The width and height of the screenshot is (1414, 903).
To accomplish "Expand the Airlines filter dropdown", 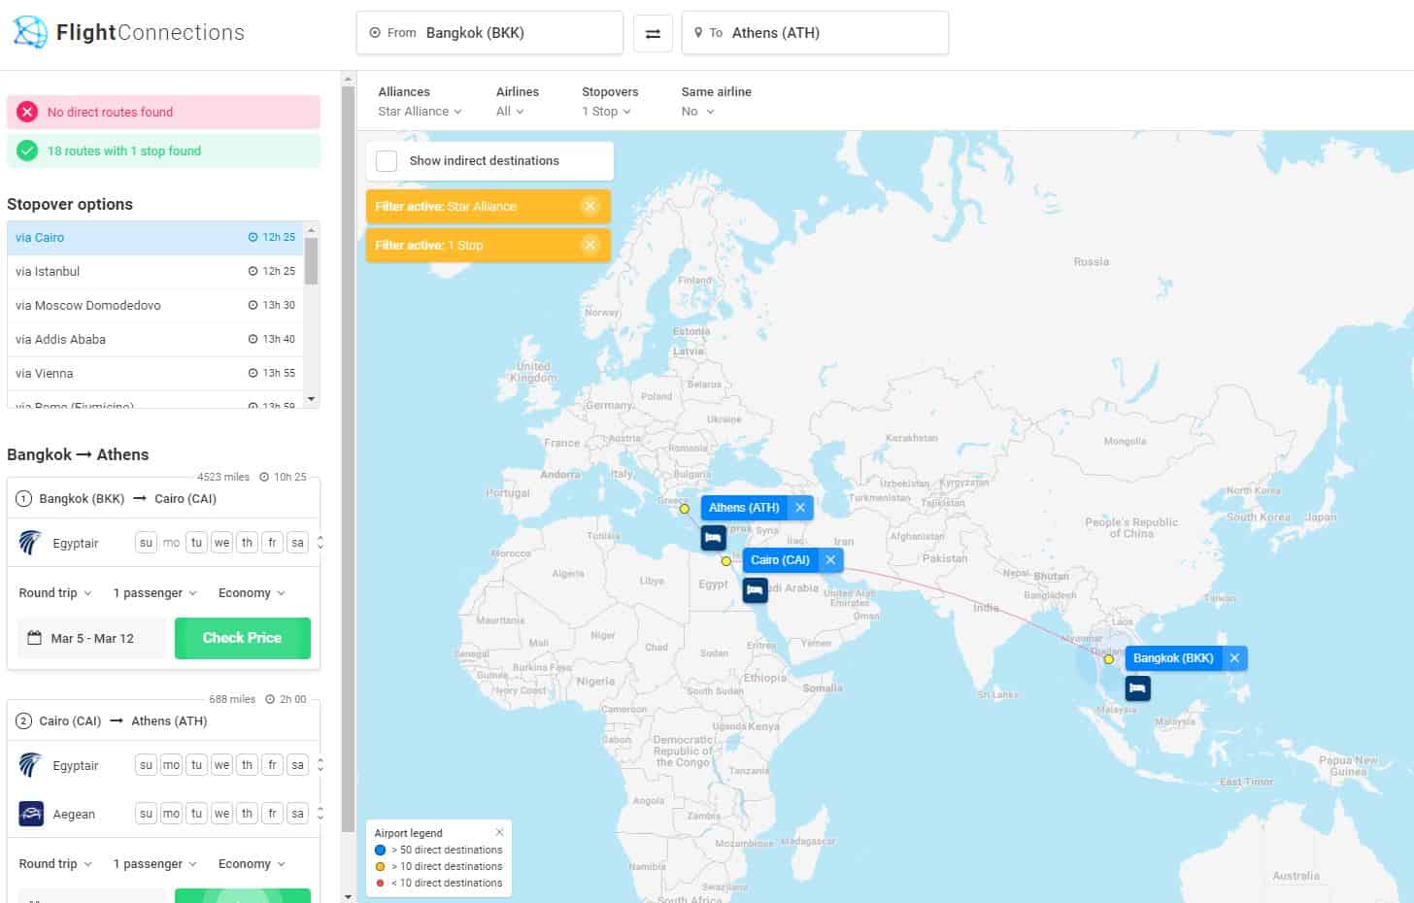I will (510, 111).
